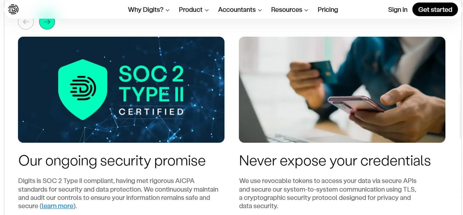Advance carousel with the green next arrow

point(47,22)
